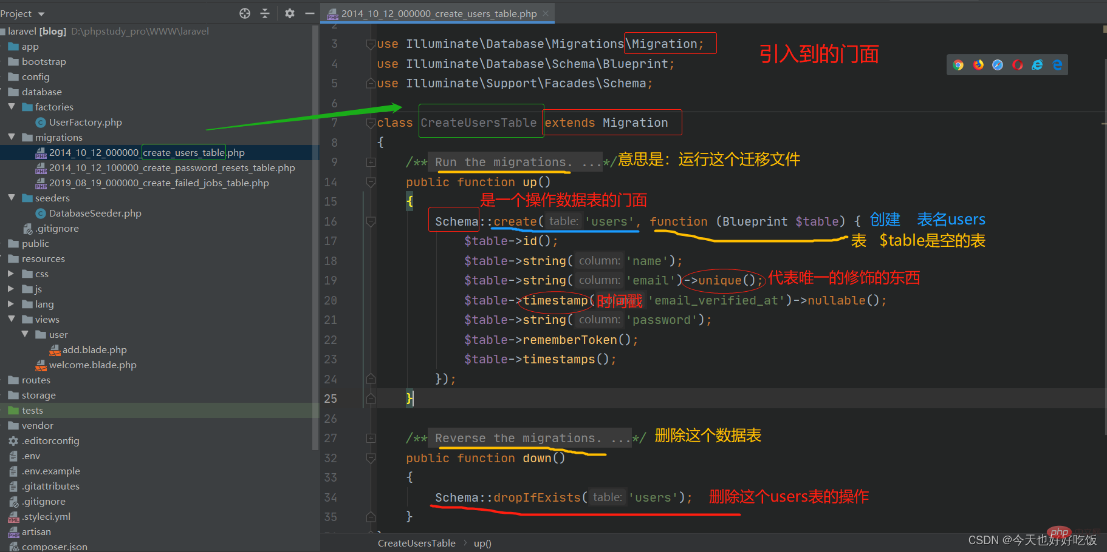Click the DatabaseSeeder.php class file icon
1107x552 pixels.
[41, 214]
